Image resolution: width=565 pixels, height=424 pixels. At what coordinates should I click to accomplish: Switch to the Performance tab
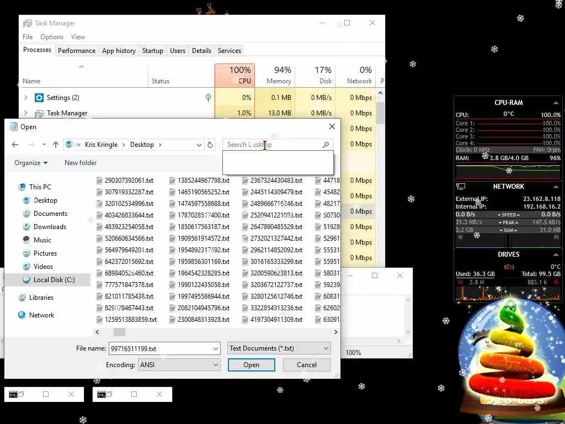[77, 50]
